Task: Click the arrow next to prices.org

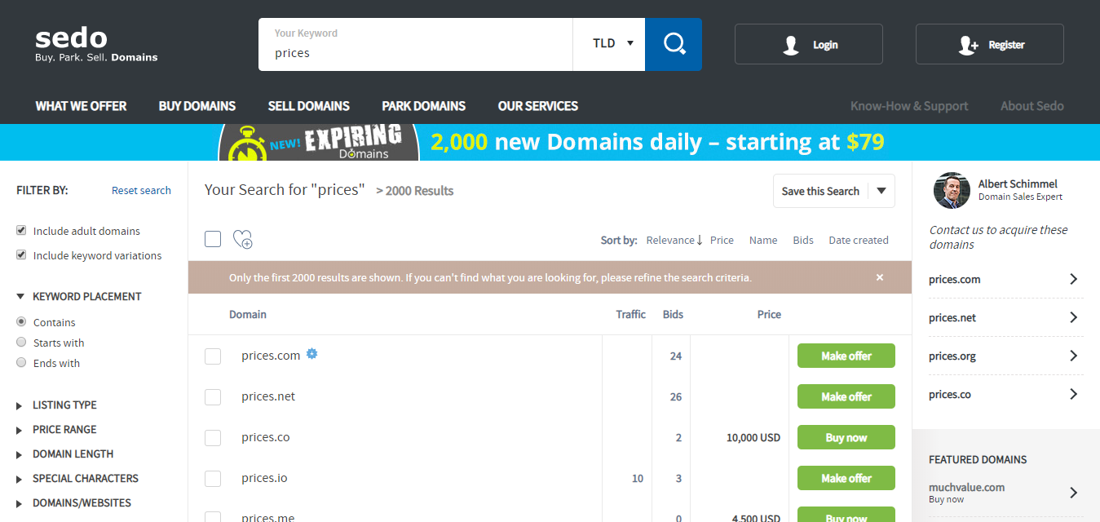Action: tap(1073, 356)
